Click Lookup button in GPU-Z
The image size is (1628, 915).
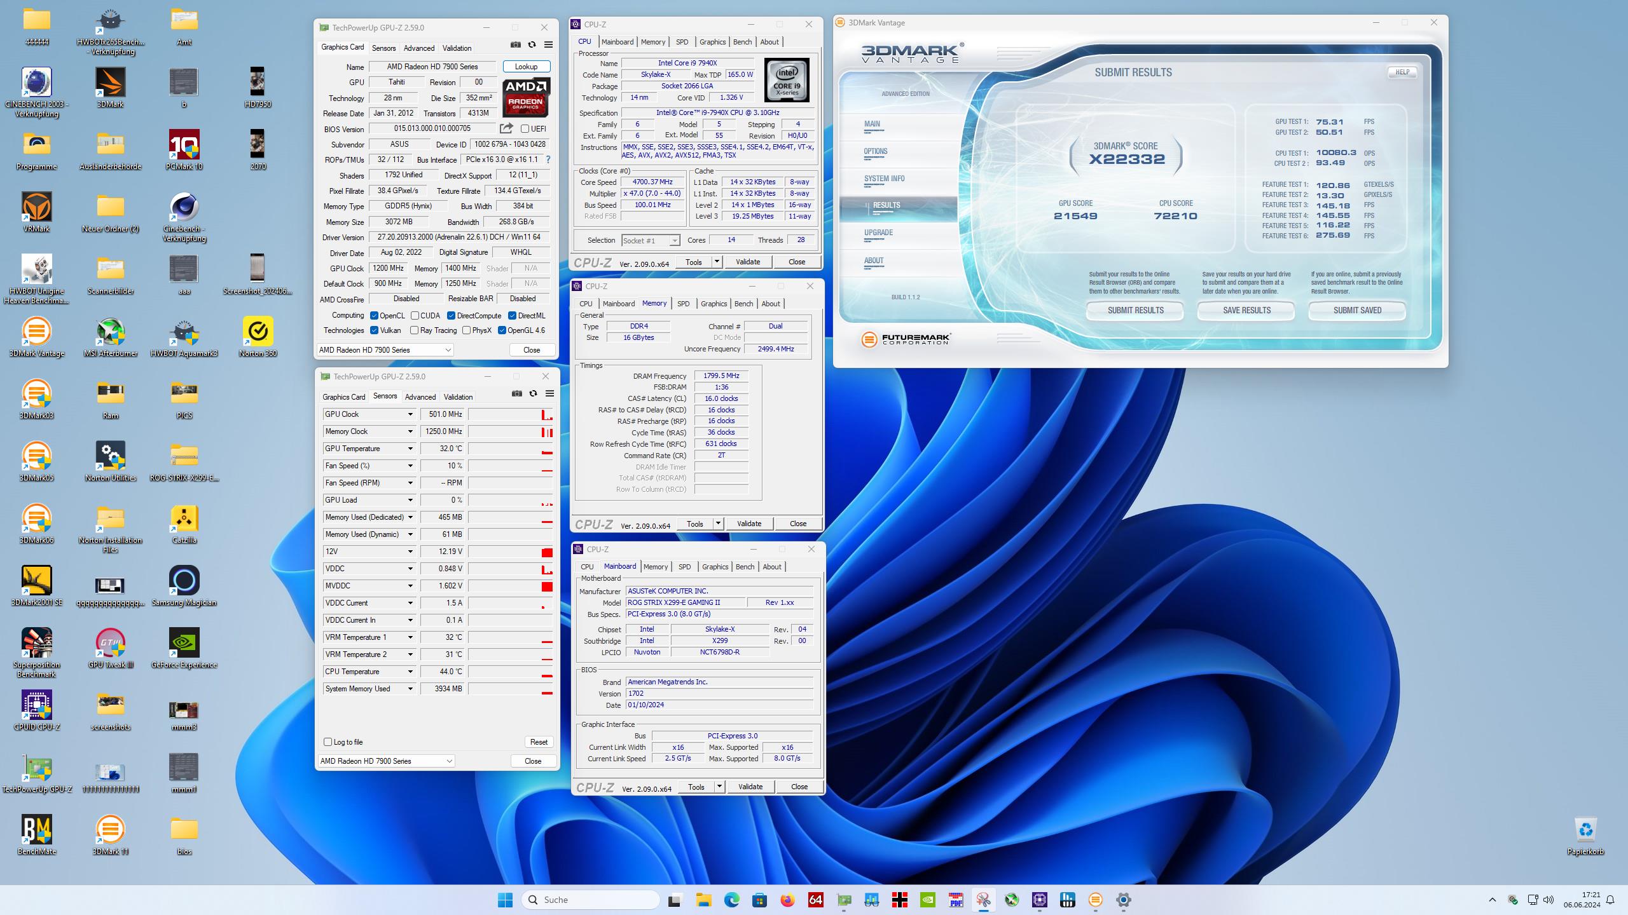526,67
